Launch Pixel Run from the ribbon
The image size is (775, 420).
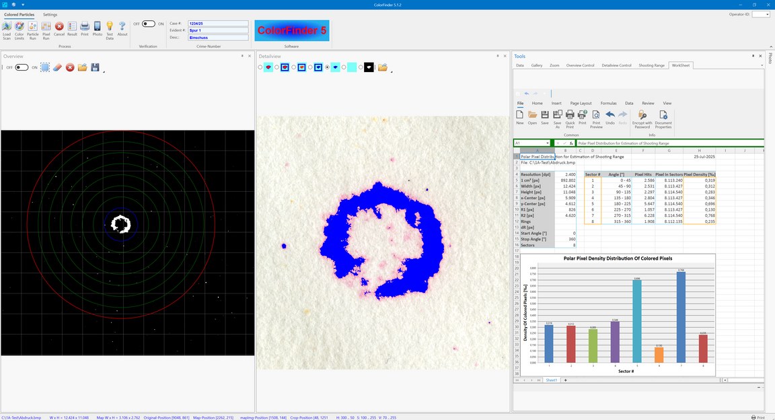46,30
